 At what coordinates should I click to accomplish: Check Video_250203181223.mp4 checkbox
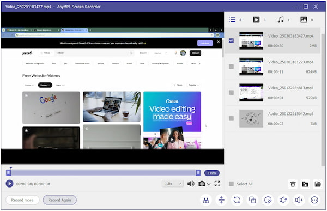pos(231,67)
